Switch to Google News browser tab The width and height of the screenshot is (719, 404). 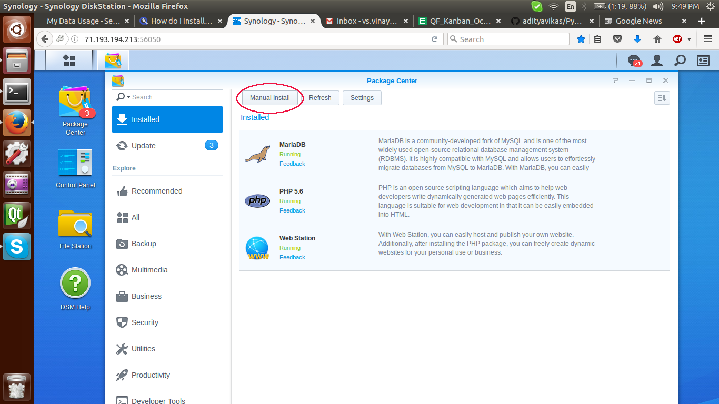tap(645, 21)
